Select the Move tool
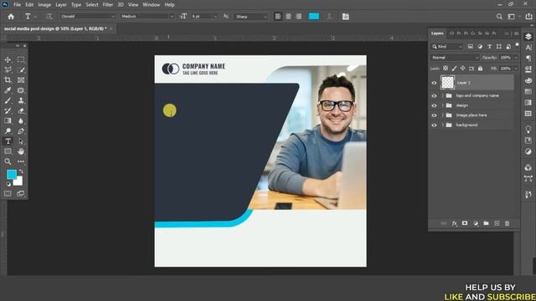Image resolution: width=536 pixels, height=301 pixels. [8, 59]
